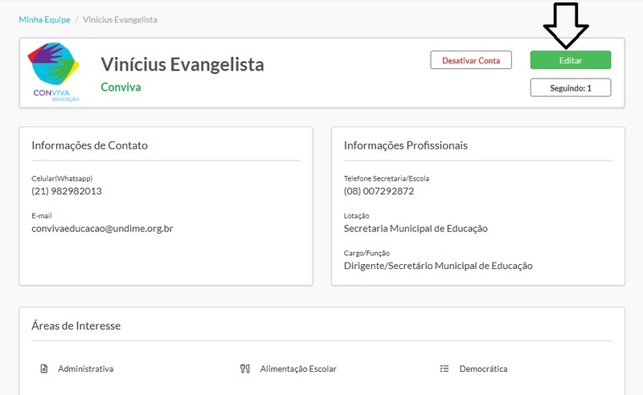The width and height of the screenshot is (643, 395).
Task: Click the black arrow above Editar
Action: tap(566, 26)
